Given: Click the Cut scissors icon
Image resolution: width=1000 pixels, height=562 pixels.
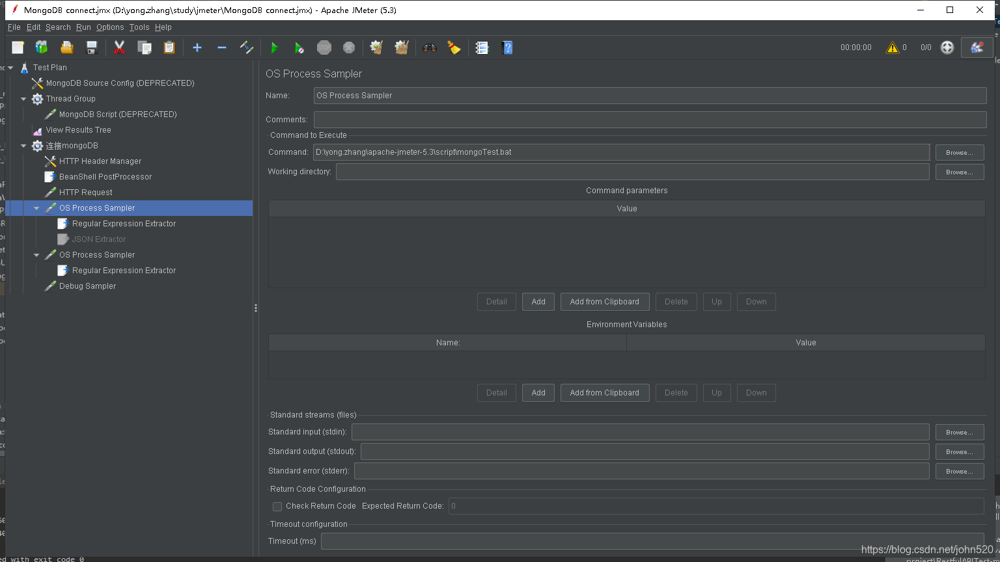Looking at the screenshot, I should (x=119, y=47).
